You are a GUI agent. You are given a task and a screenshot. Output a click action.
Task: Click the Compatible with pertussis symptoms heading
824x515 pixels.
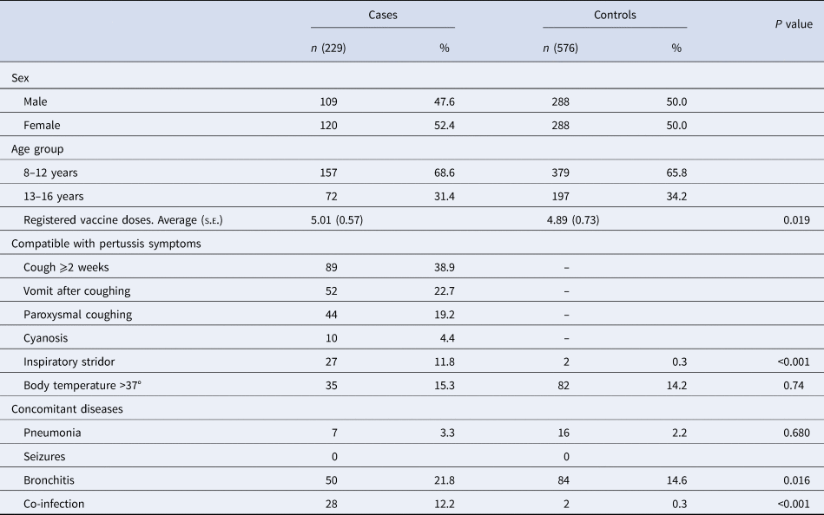pos(106,243)
